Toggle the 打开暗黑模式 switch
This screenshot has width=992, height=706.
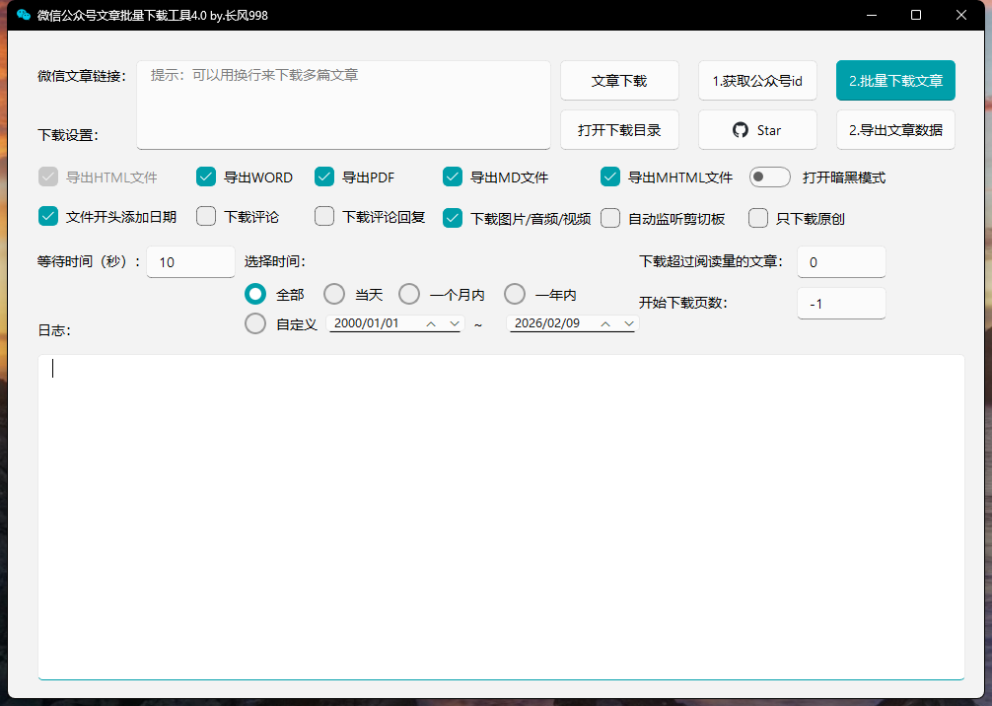pyautogui.click(x=769, y=176)
